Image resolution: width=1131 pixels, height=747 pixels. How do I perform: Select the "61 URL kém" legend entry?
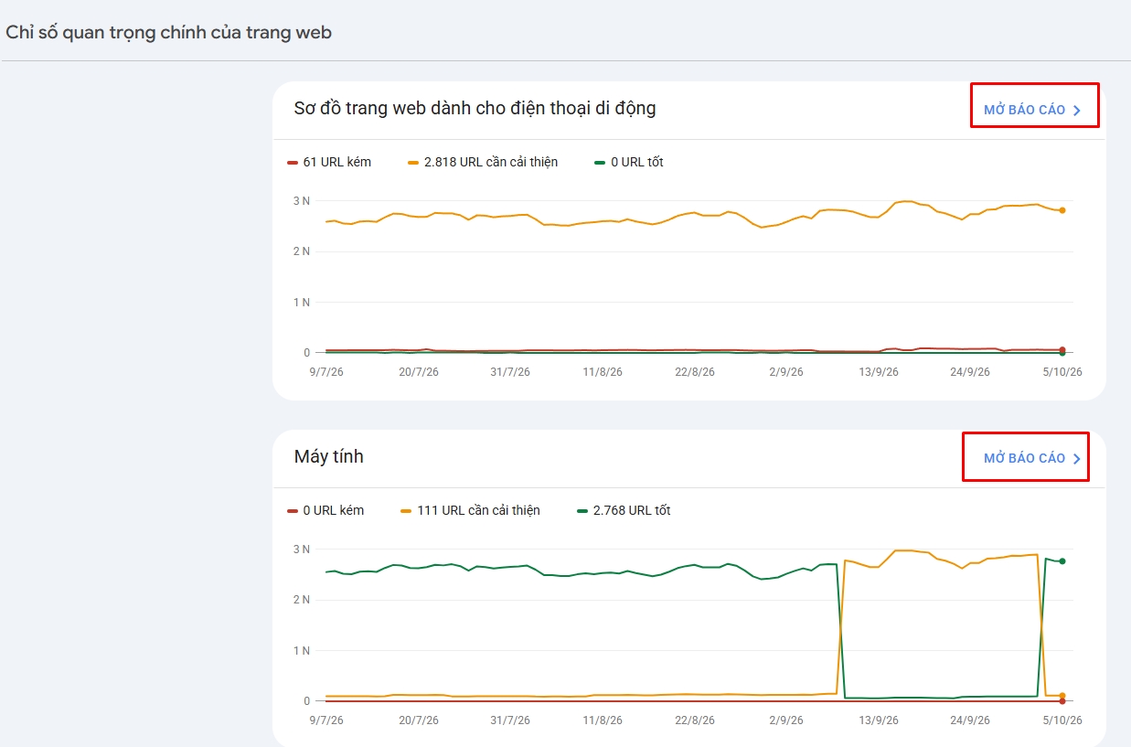tap(329, 162)
